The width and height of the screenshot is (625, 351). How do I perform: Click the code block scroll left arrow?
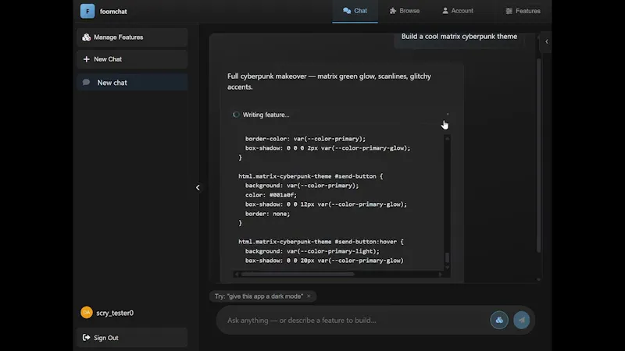click(237, 275)
